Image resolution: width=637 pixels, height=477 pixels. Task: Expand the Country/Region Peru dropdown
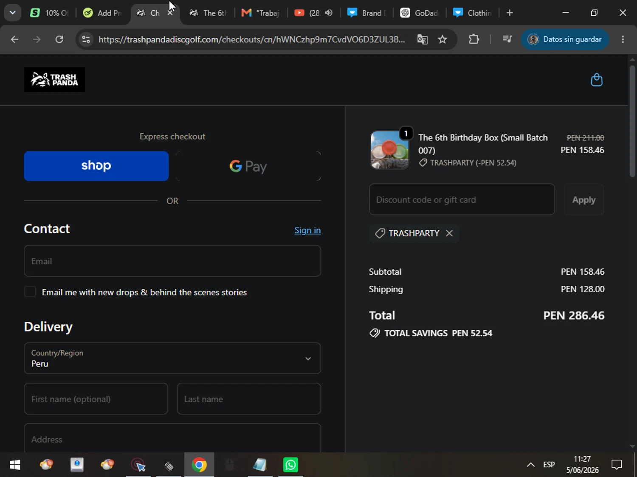(172, 358)
